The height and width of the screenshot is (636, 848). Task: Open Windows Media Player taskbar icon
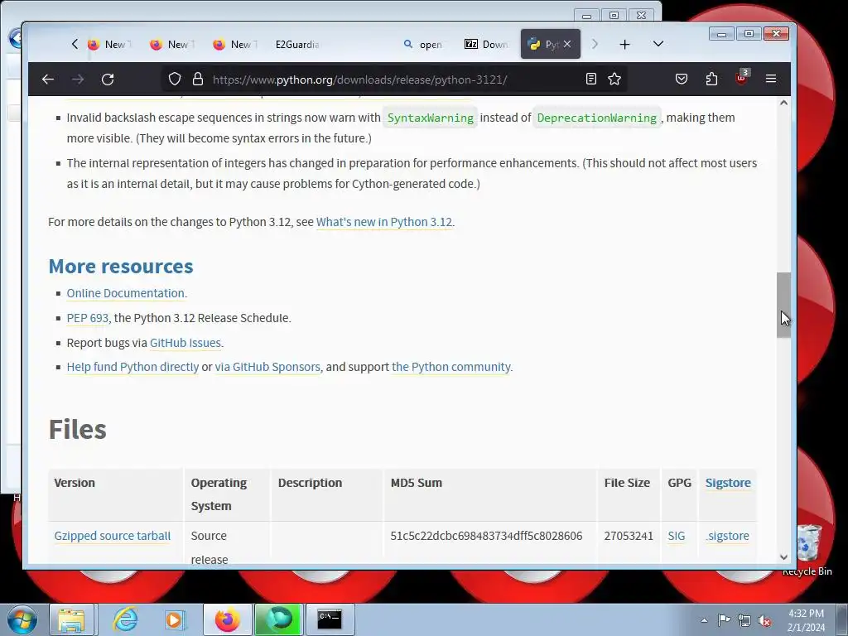tap(175, 619)
